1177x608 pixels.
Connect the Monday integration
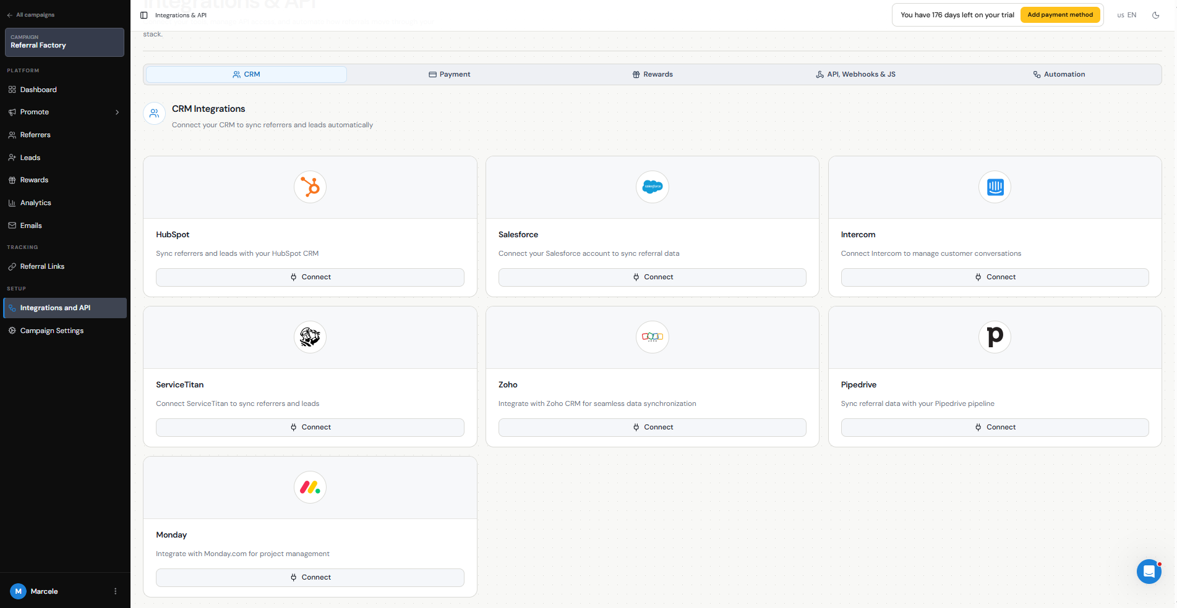310,578
